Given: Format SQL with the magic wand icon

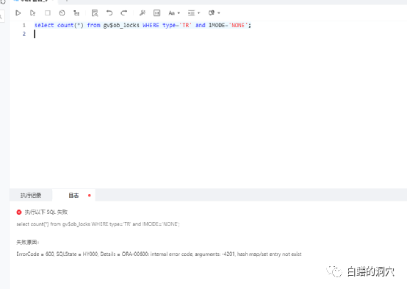Looking at the screenshot, I should point(143,13).
